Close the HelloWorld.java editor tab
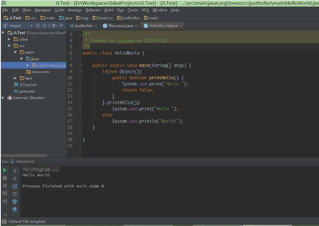Screen dimensions: 319x226 click(181, 26)
